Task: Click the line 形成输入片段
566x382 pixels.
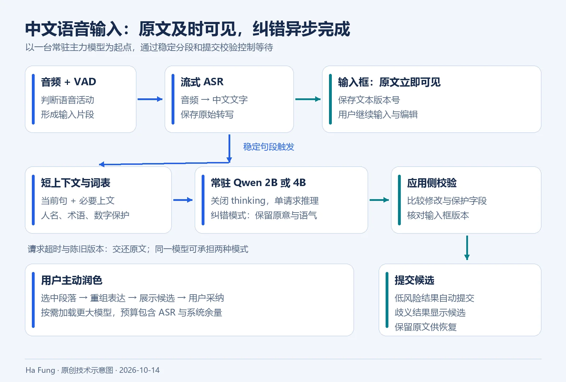Action: [x=68, y=115]
